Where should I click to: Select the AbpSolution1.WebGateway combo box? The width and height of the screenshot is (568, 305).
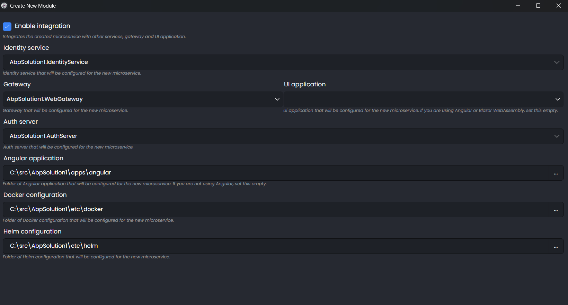click(x=139, y=99)
